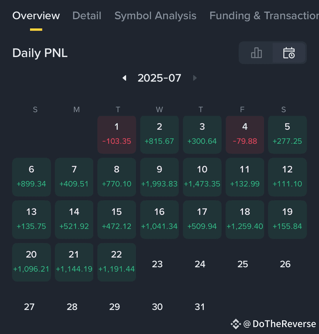Select day 9 with +1,993.83 profit

(159, 177)
